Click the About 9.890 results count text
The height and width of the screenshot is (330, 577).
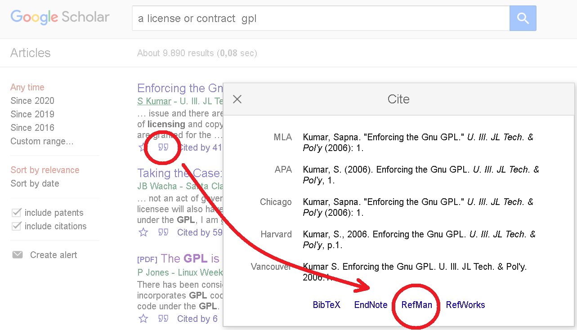coord(197,53)
